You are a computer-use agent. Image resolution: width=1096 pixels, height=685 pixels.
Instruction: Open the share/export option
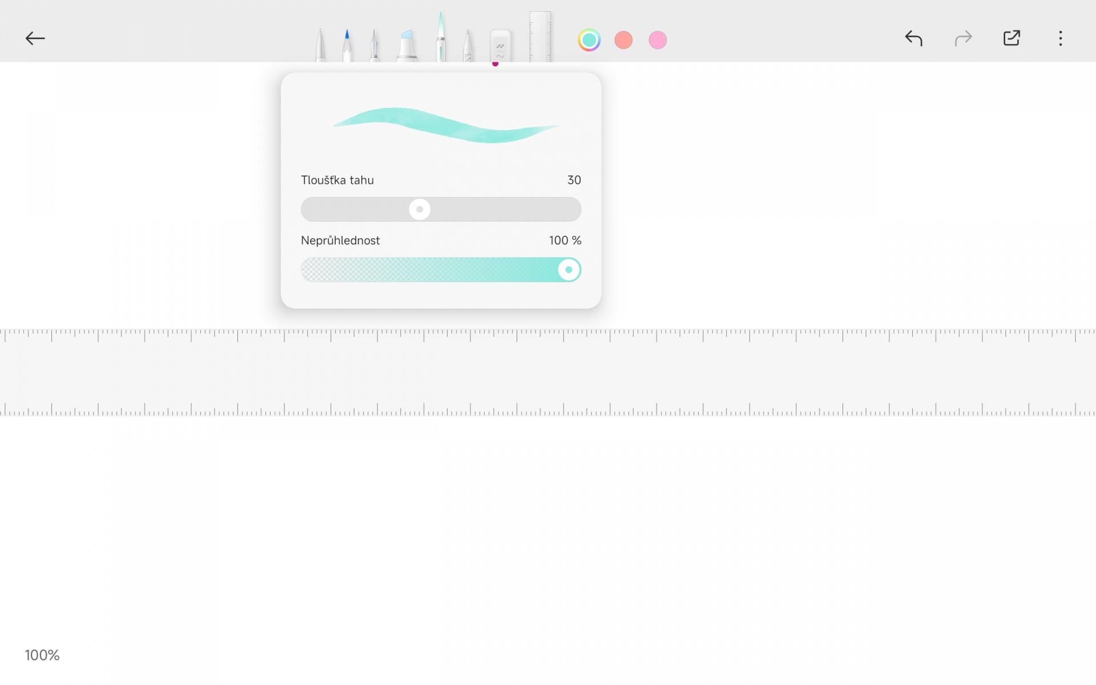pos(1012,38)
